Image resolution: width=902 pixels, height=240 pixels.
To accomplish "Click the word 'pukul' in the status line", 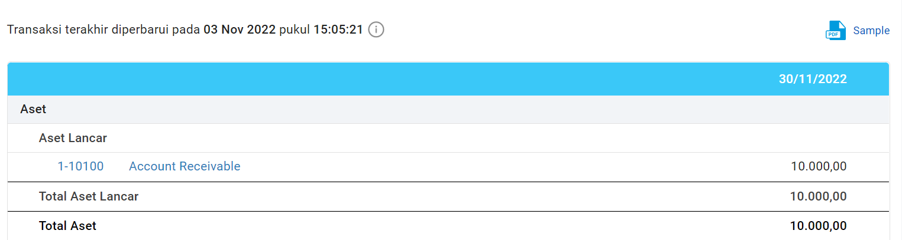I will (x=295, y=29).
